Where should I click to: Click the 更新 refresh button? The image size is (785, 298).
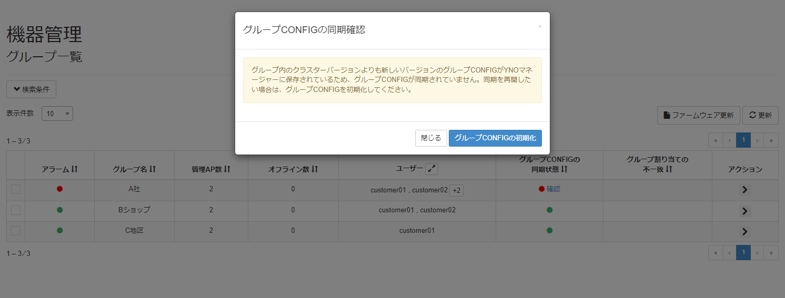(760, 116)
